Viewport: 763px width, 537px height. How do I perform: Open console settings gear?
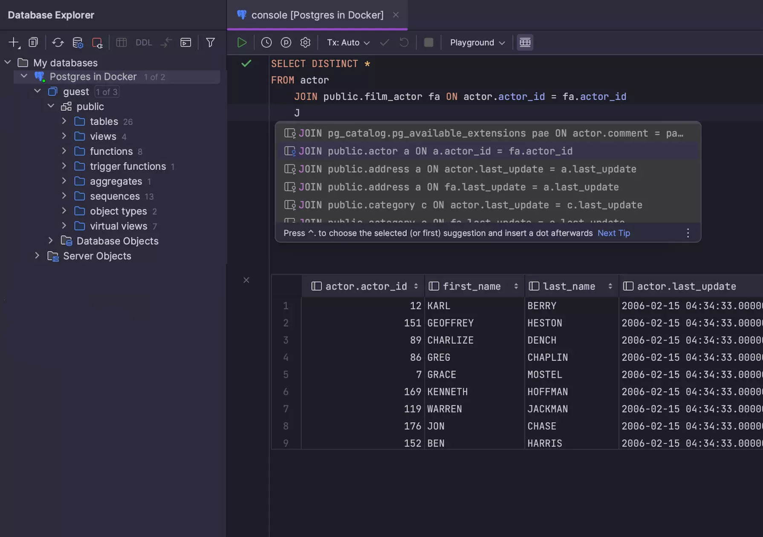point(305,42)
